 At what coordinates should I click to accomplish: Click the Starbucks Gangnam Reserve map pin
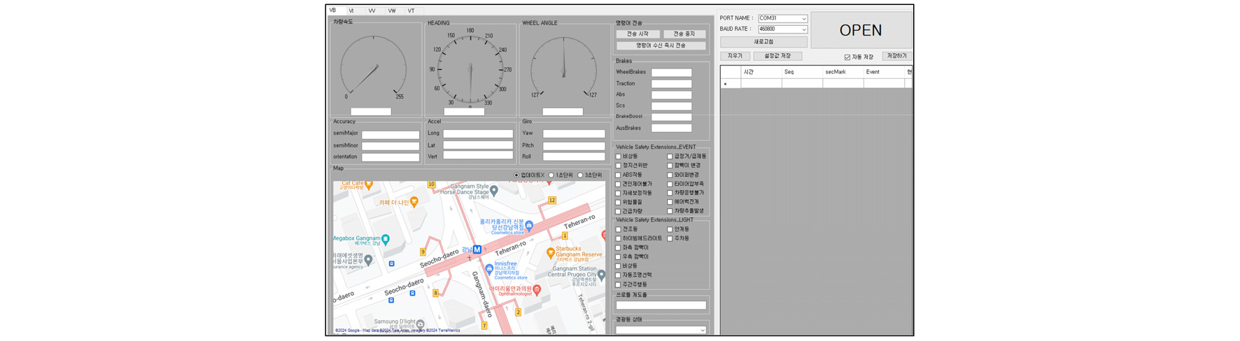coord(551,253)
